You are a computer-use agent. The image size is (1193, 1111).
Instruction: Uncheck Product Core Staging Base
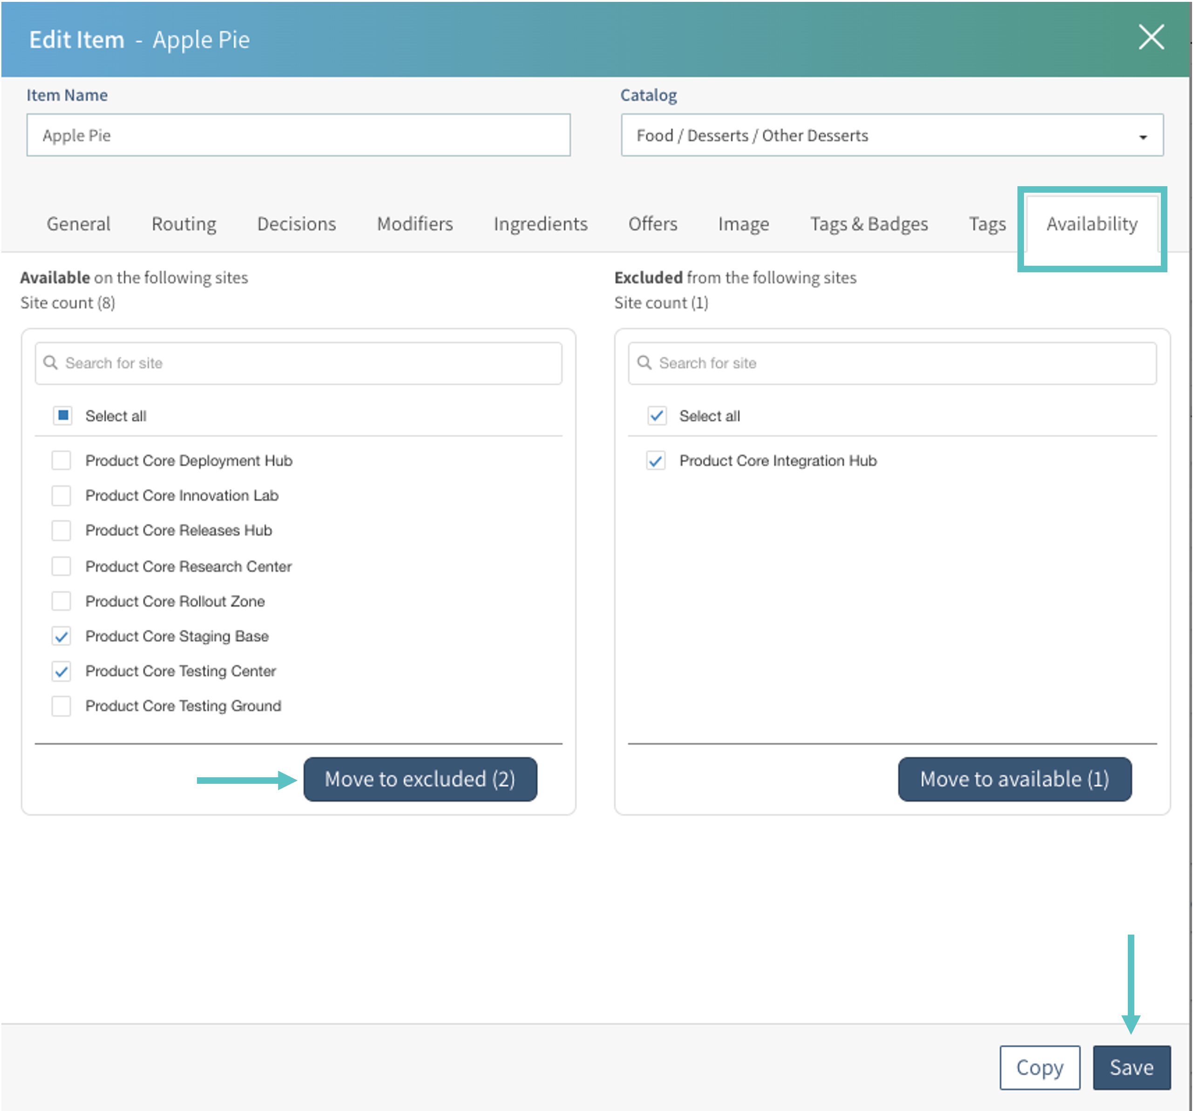pyautogui.click(x=61, y=636)
